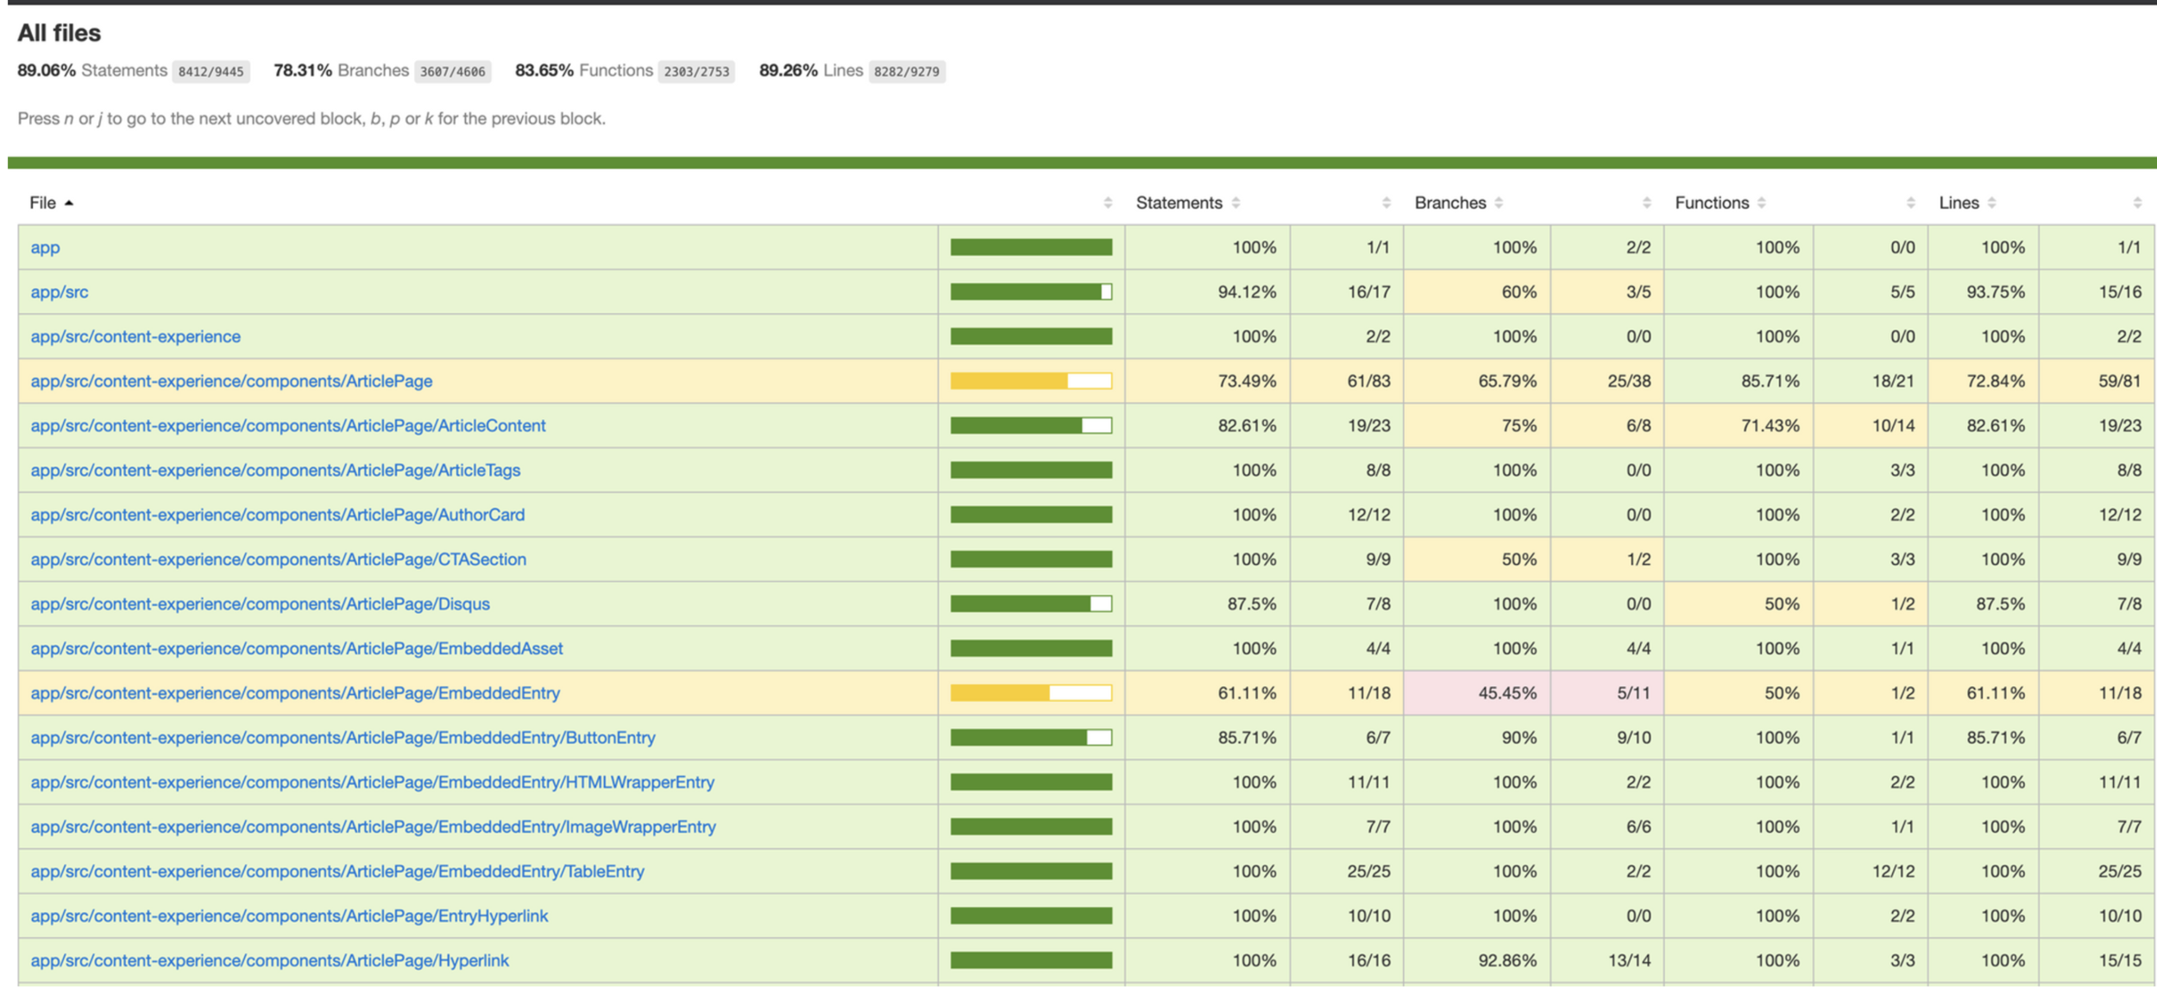This screenshot has height=989, width=2157.
Task: Open ArticlePage/EmbeddedEntry coverage report
Action: tap(295, 693)
